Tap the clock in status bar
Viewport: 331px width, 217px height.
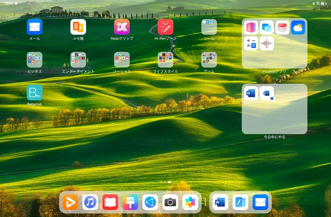pyautogui.click(x=9, y=3)
